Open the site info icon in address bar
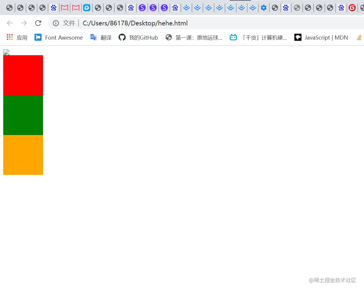 click(56, 23)
